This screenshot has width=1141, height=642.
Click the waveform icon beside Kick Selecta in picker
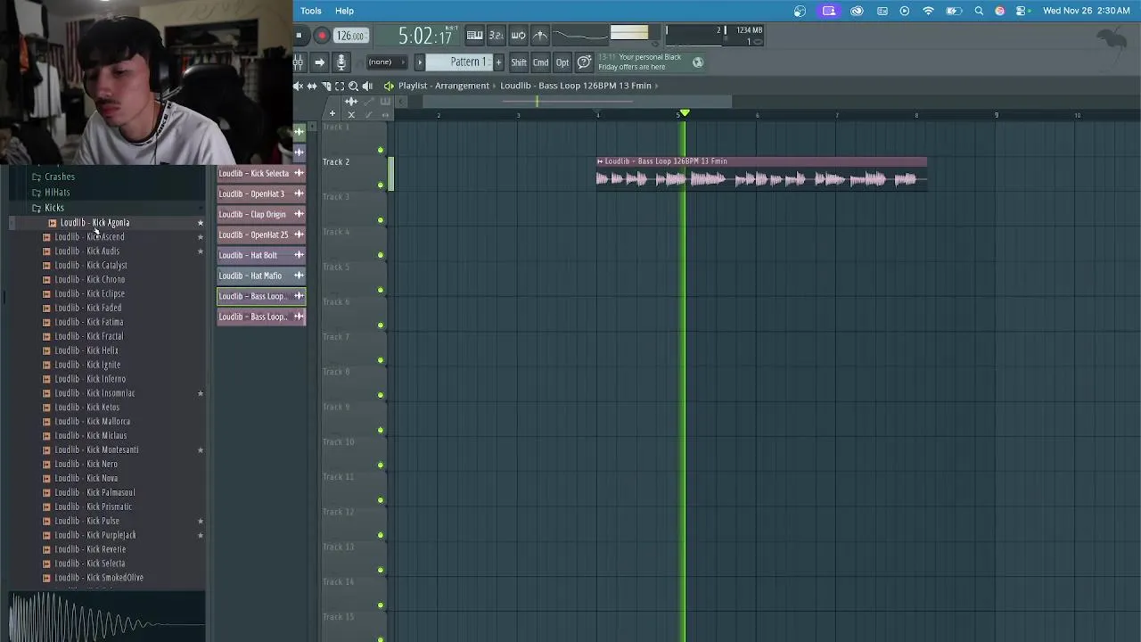tap(299, 173)
